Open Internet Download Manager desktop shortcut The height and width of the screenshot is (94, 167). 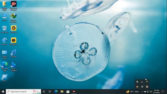pyautogui.click(x=14, y=18)
